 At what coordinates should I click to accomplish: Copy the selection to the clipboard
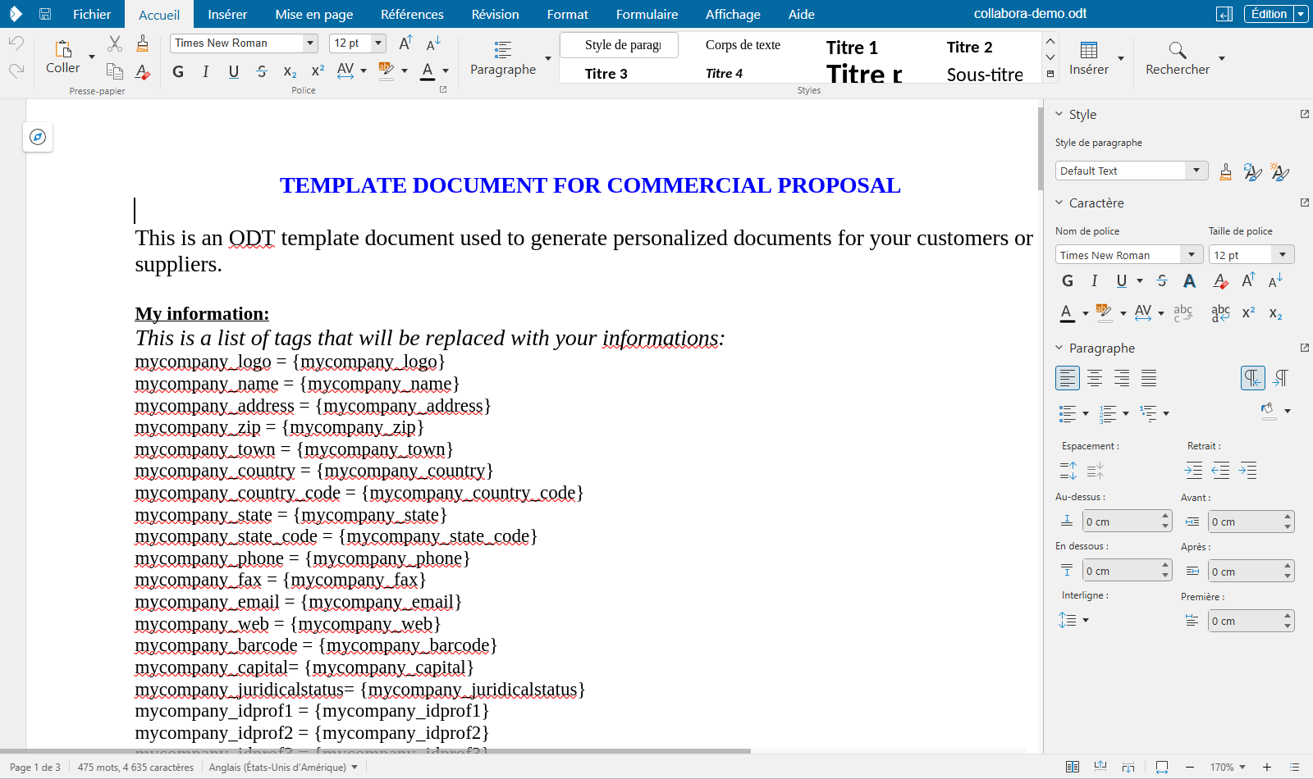pyautogui.click(x=115, y=71)
